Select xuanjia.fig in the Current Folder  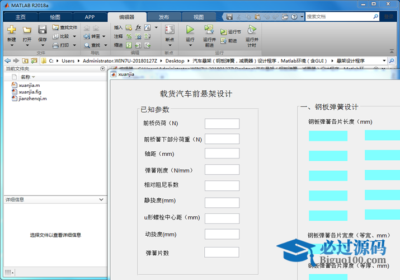pos(30,92)
